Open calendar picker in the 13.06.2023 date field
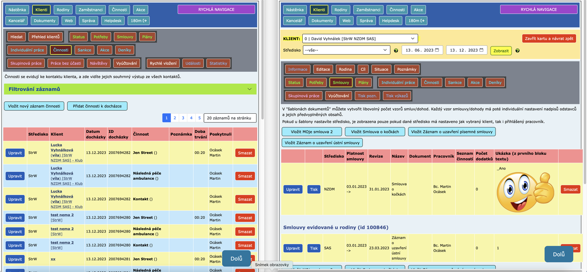587x272 pixels. 439,50
